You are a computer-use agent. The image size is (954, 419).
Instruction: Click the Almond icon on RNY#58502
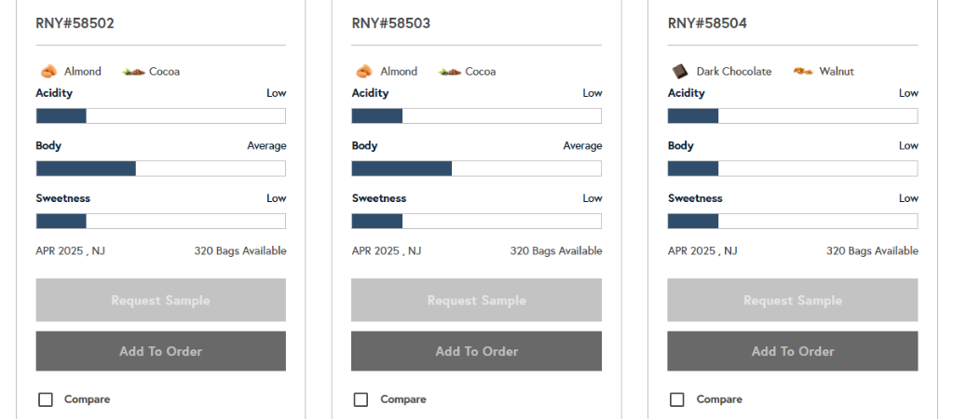point(48,72)
